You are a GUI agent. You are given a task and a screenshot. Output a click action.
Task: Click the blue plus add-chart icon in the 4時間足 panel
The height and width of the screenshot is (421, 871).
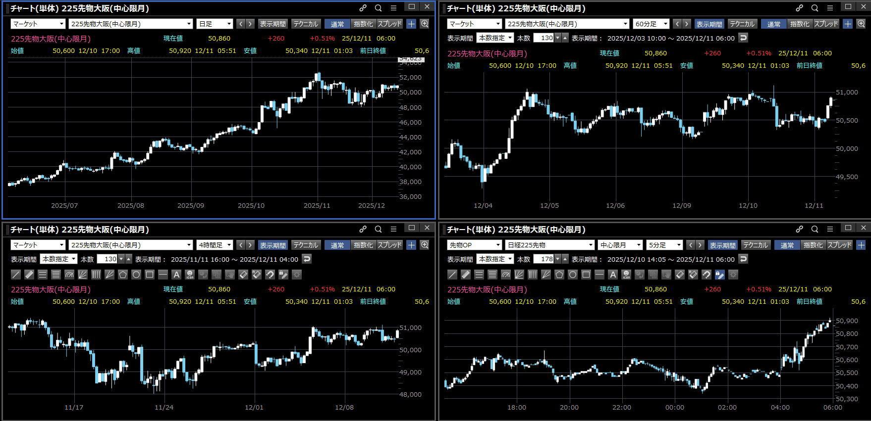(x=411, y=245)
